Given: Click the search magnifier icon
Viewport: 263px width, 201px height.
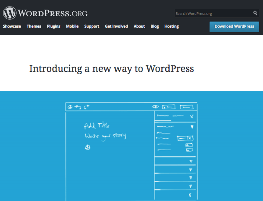Looking at the screenshot, I should tap(255, 13).
